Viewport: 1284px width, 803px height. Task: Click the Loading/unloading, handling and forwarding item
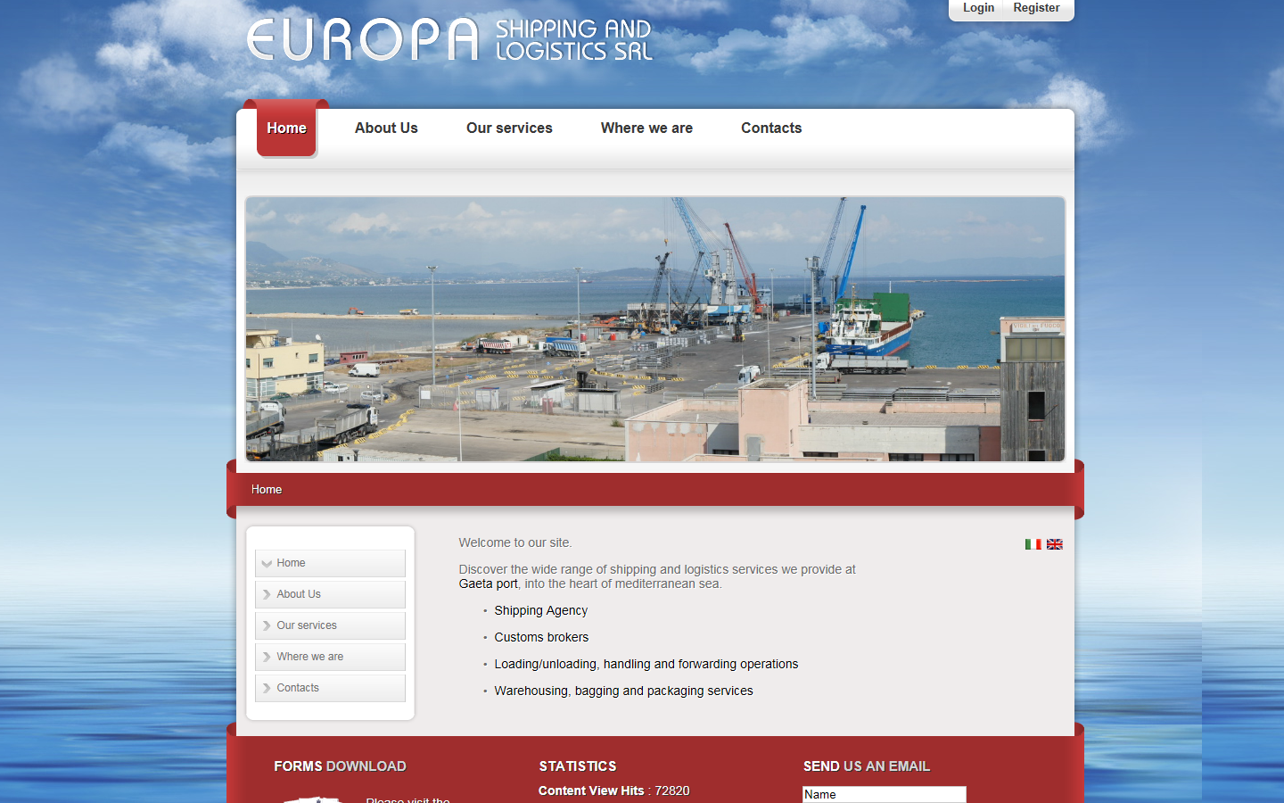coord(646,664)
